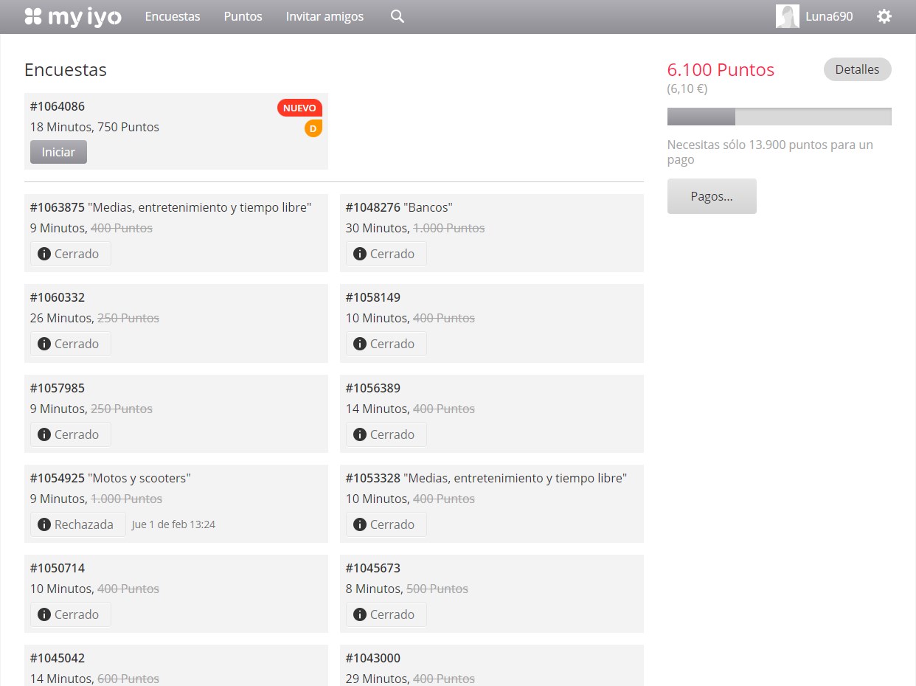Click info icon for survey #1048276 Bancos
The height and width of the screenshot is (686, 916).
click(x=359, y=254)
